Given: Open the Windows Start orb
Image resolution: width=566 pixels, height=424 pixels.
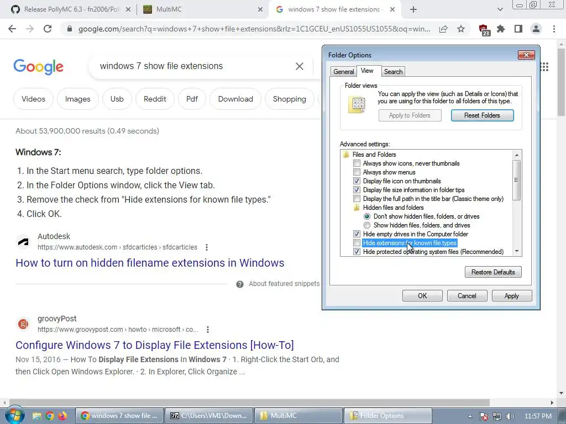Looking at the screenshot, I should (x=14, y=415).
